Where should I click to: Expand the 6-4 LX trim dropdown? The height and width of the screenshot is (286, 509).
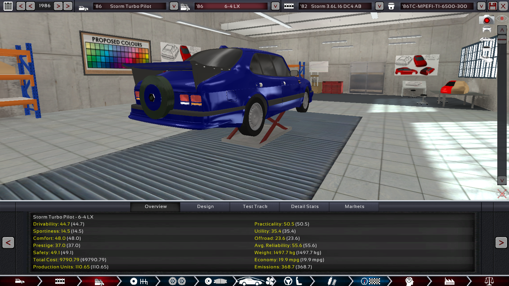275,6
